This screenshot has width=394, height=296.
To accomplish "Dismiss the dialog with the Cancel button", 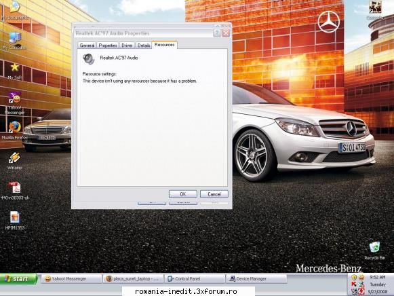I will coord(214,194).
